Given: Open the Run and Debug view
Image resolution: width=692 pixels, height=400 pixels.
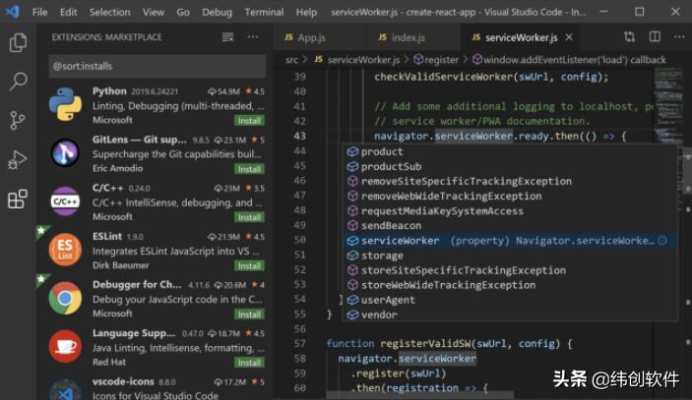Looking at the screenshot, I should coord(18,160).
